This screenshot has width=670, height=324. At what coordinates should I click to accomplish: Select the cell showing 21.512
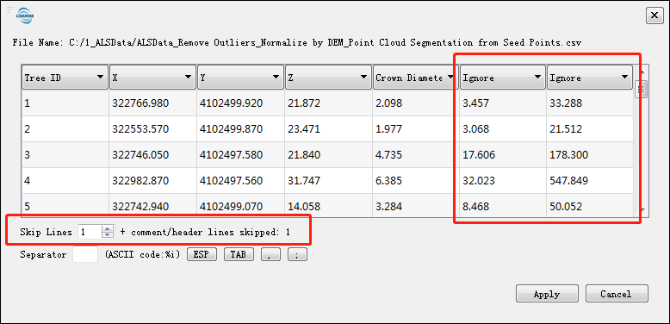[x=590, y=128]
